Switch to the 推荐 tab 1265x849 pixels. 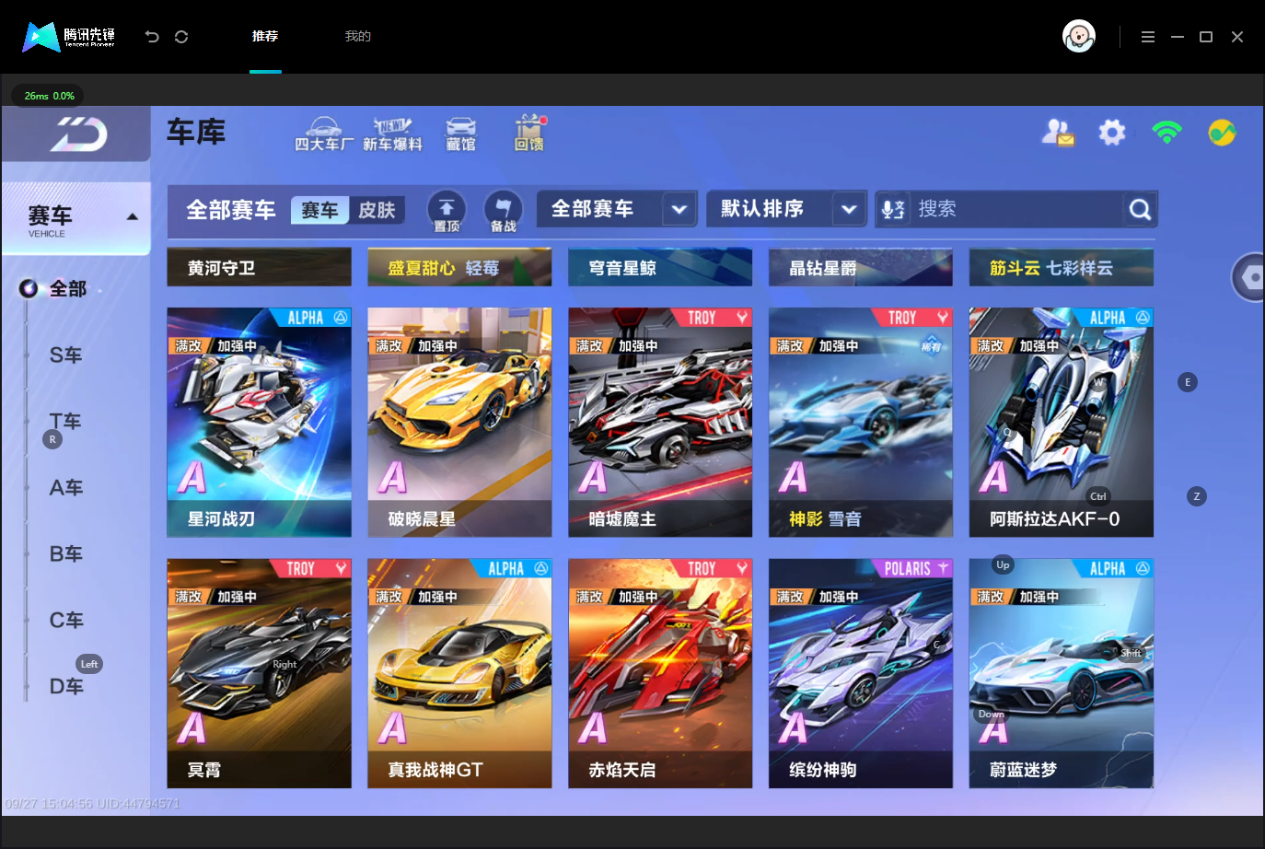pyautogui.click(x=265, y=37)
